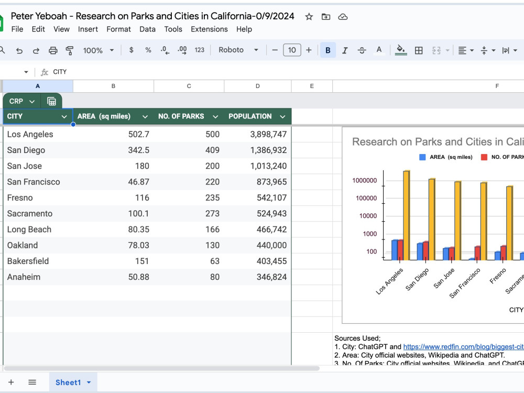
Task: Toggle bold formatting button
Action: click(x=328, y=50)
